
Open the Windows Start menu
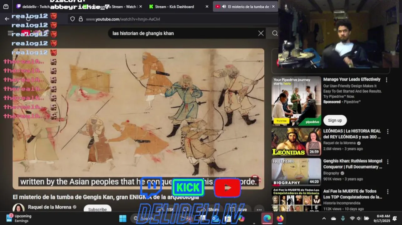[123, 218]
